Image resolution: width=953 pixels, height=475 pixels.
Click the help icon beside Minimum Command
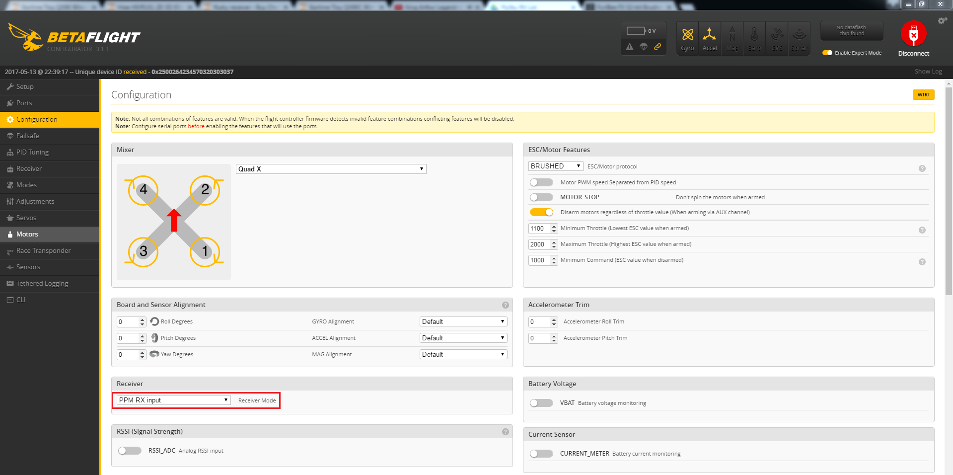922,262
